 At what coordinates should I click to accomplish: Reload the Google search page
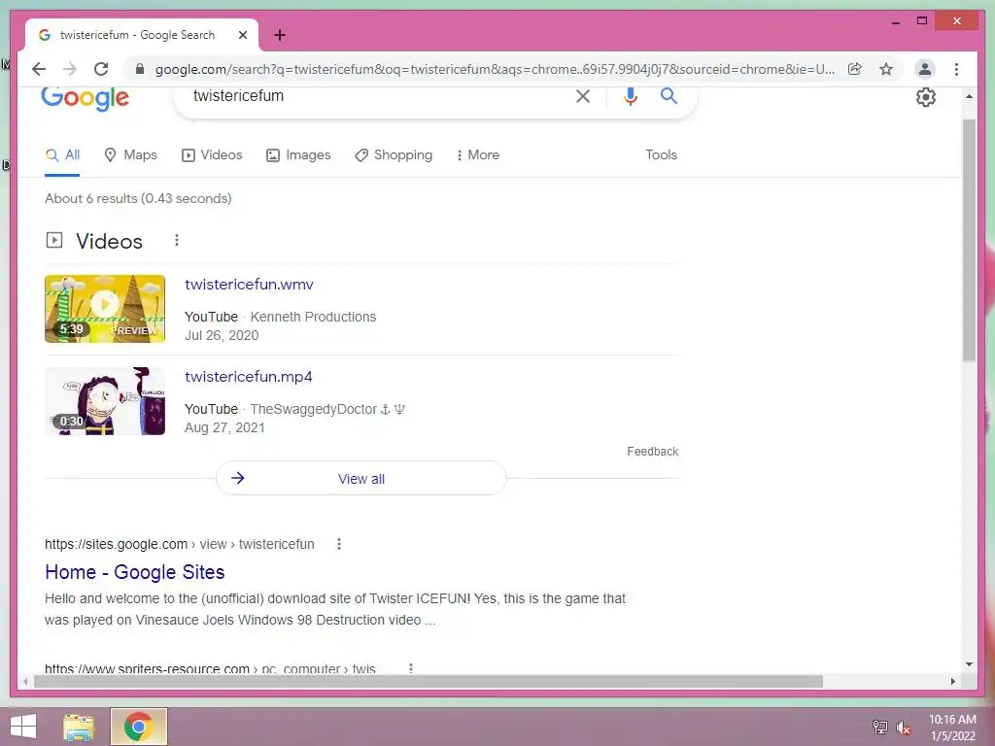pyautogui.click(x=101, y=69)
